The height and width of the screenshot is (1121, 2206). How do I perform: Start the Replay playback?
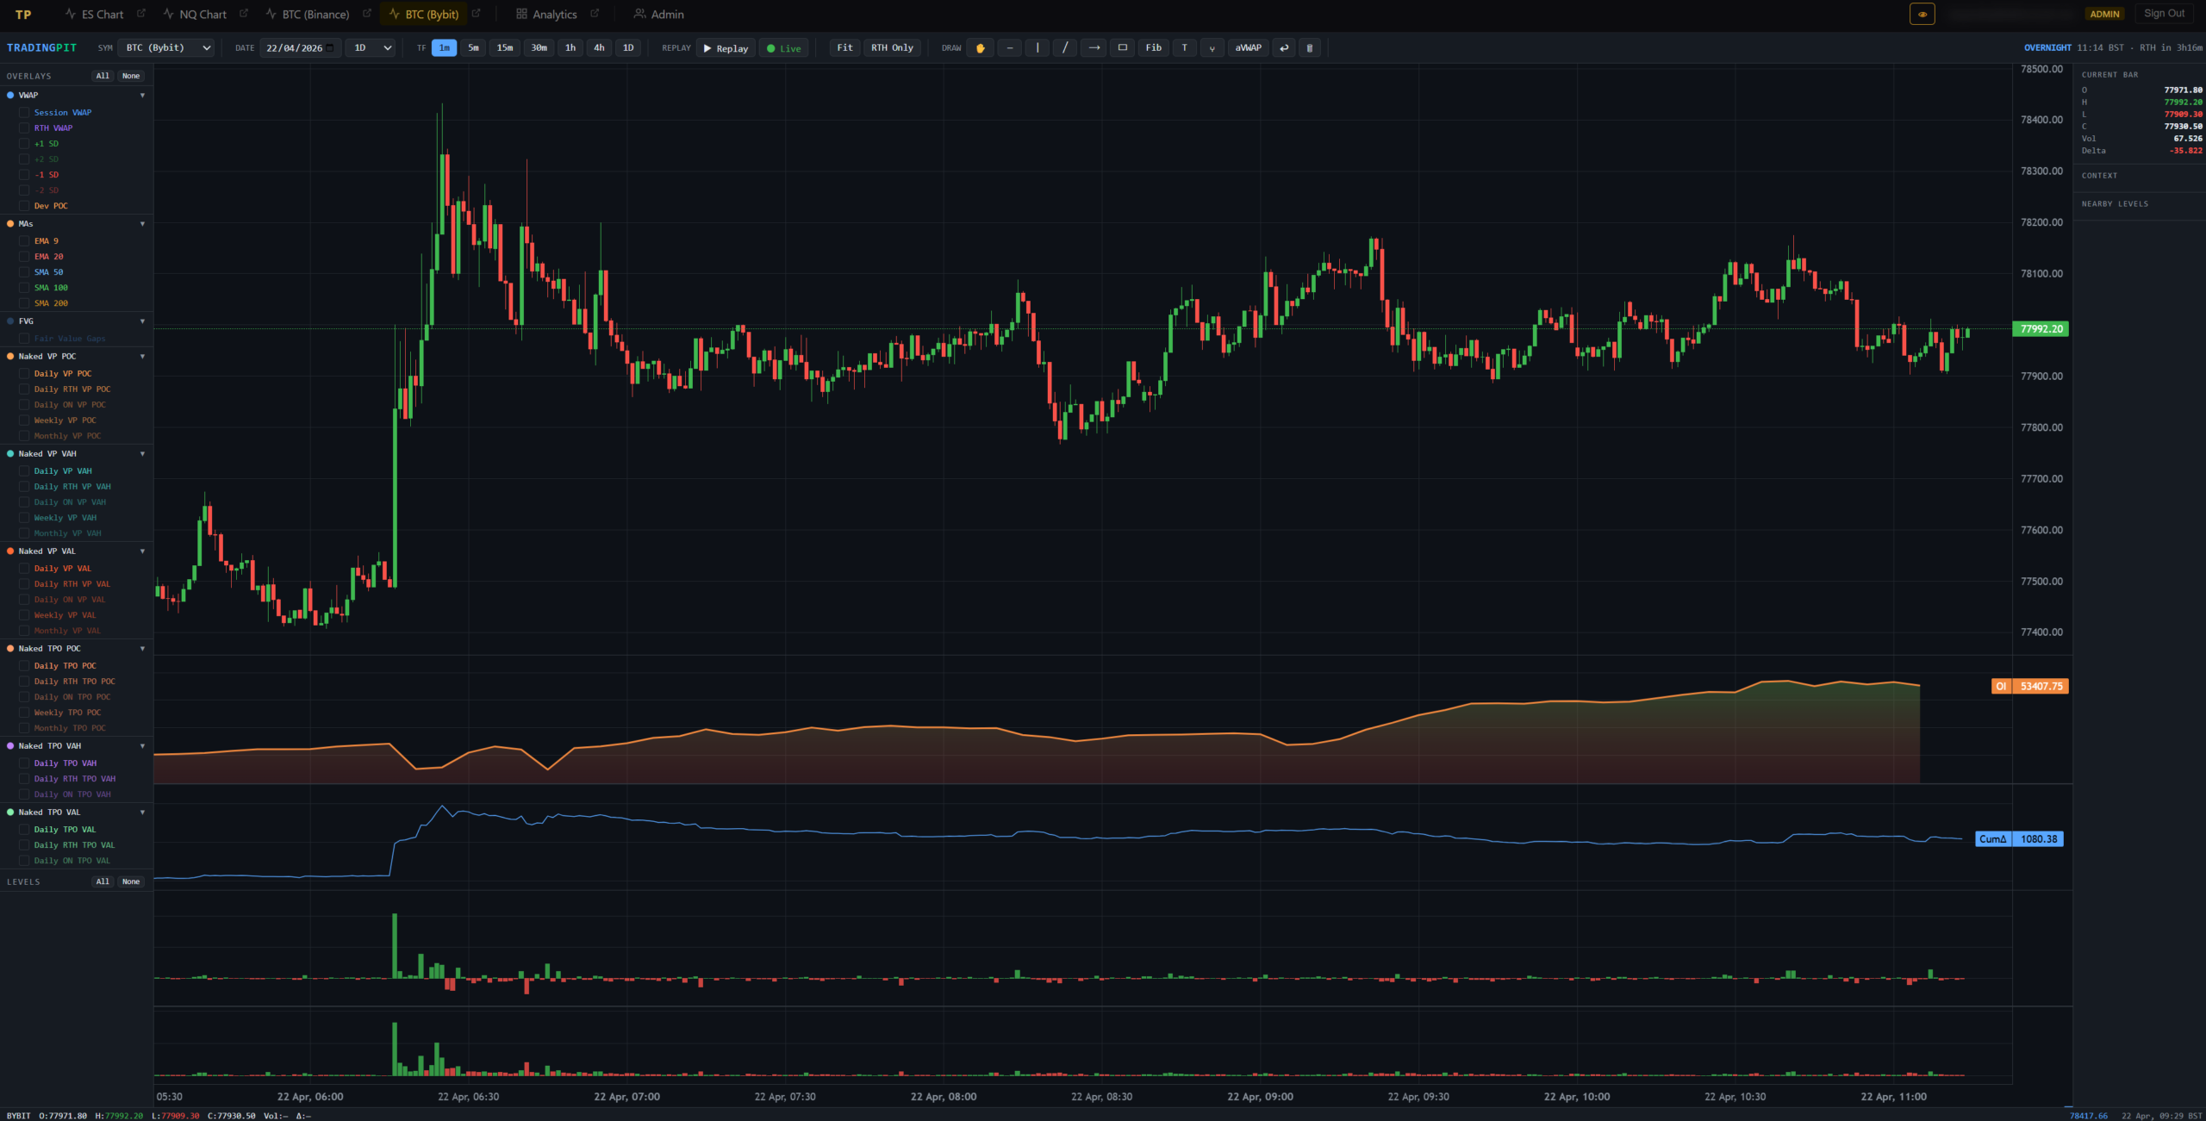point(726,48)
